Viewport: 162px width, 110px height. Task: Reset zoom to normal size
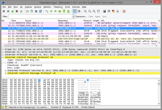pos(94,11)
